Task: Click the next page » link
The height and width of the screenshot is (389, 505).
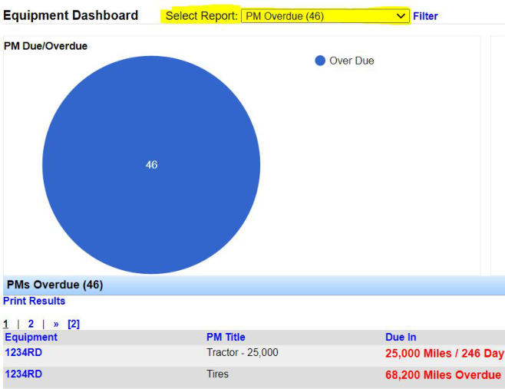Action: [56, 324]
